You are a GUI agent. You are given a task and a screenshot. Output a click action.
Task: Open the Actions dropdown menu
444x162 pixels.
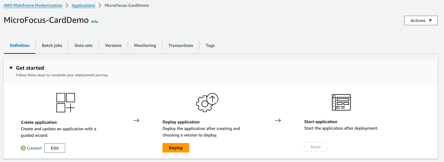420,20
